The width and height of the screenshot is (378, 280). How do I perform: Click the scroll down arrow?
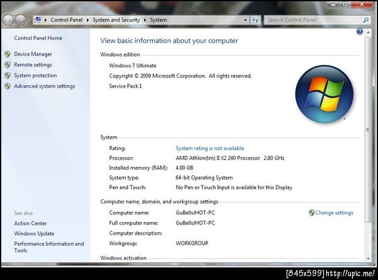[368, 259]
